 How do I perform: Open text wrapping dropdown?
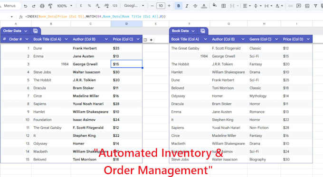point(268,6)
